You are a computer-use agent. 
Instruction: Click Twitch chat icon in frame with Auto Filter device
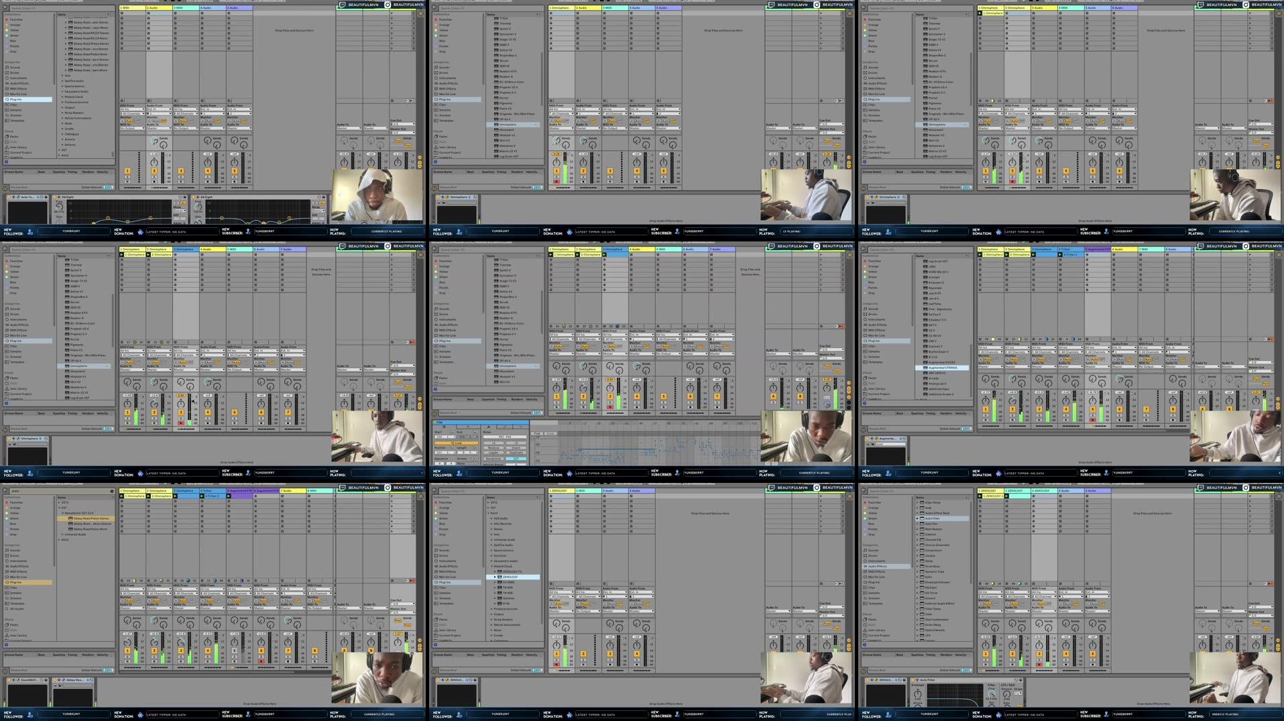[x=1200, y=488]
